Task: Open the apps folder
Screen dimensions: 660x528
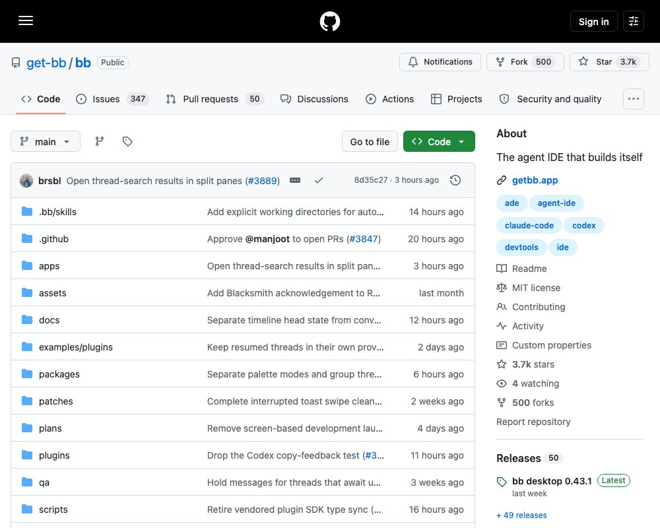Action: (x=49, y=266)
